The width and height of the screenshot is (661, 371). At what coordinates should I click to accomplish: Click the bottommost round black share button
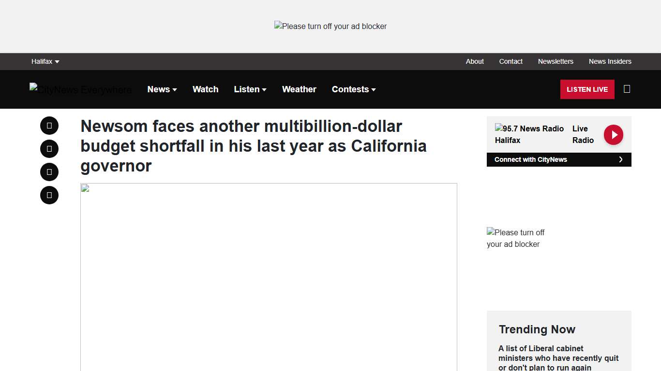[49, 195]
